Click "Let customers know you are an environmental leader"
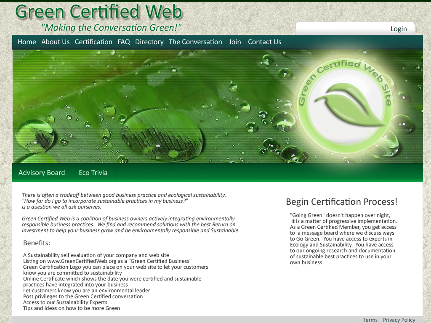Image resolution: width=431 pixels, height=323 pixels. pos(87,290)
